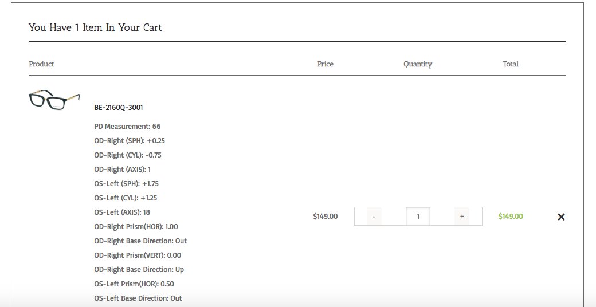The image size is (596, 307).
Task: Click the quantity input field showing 1
Action: click(x=418, y=216)
